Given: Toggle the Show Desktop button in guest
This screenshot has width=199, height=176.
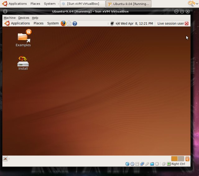Looking at the screenshot, I should [5, 159].
